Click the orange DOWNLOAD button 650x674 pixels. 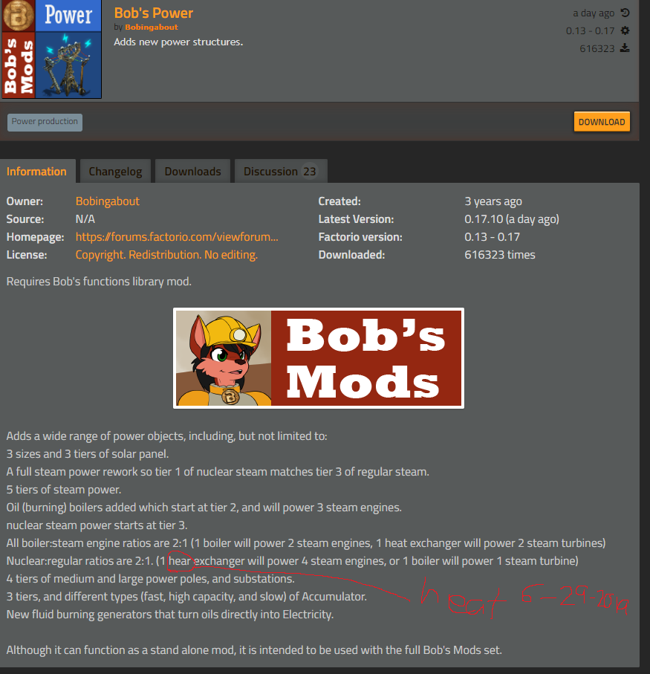pyautogui.click(x=602, y=122)
